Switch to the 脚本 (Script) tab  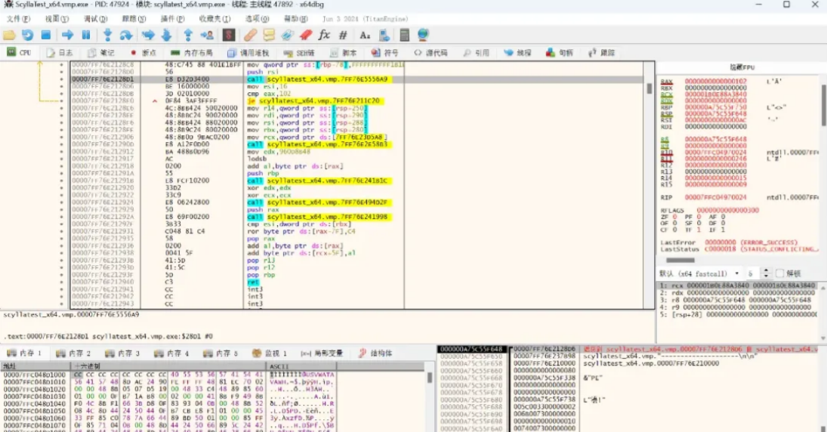click(344, 53)
